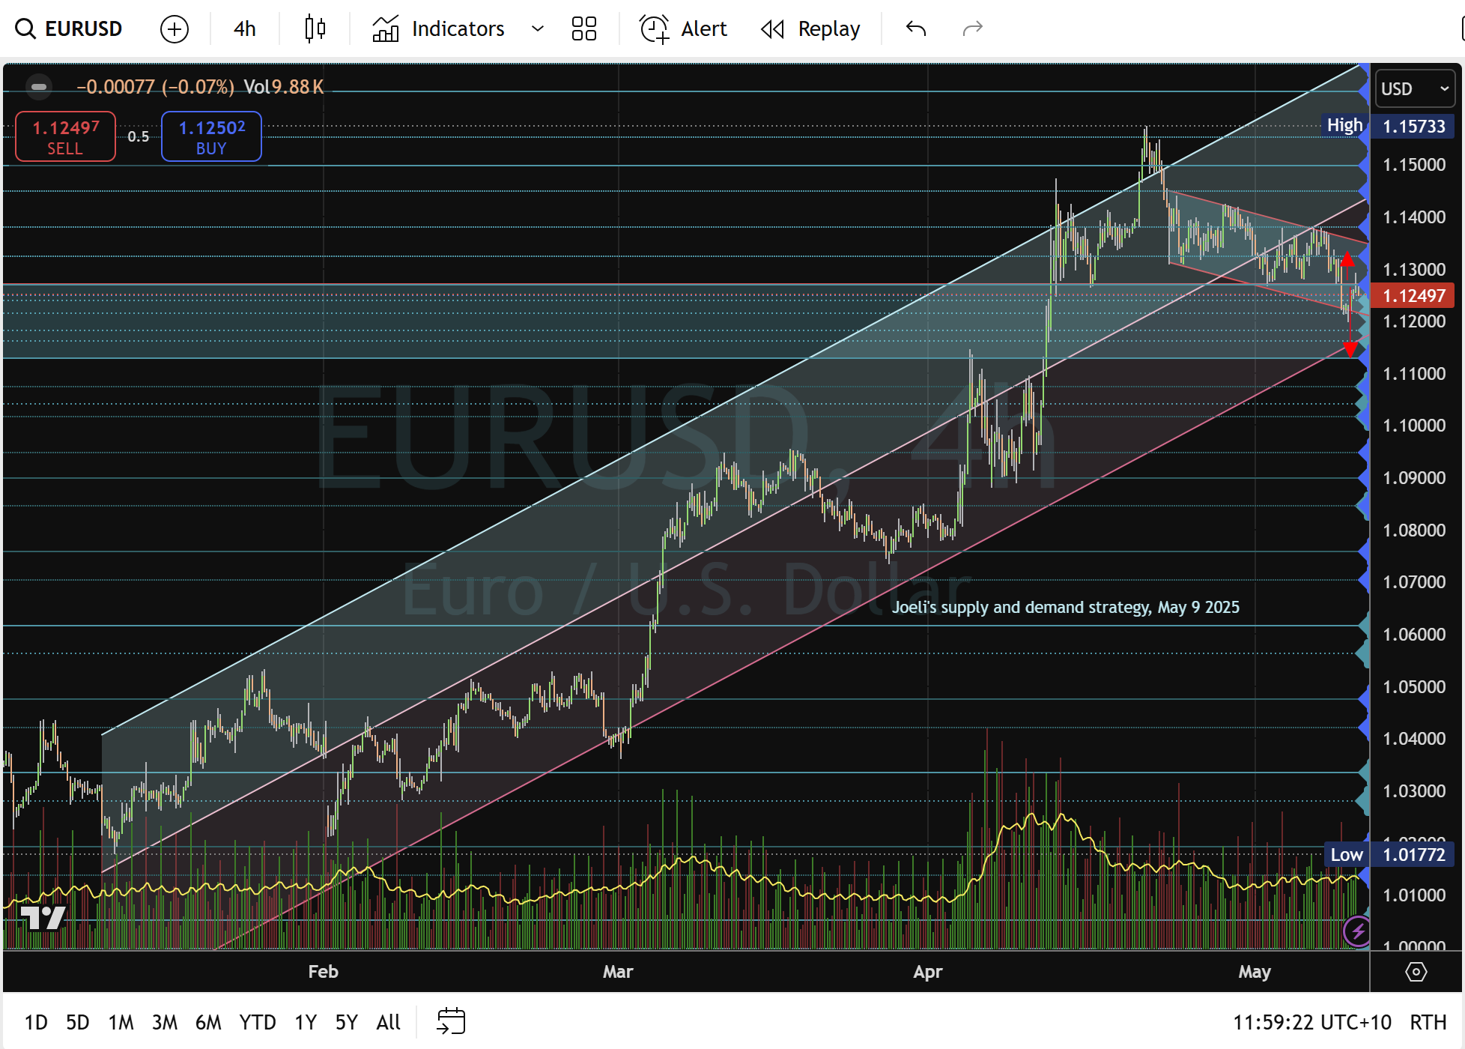Open the candlestick chart style menu
Viewport: 1465px width, 1049px height.
pyautogui.click(x=315, y=29)
